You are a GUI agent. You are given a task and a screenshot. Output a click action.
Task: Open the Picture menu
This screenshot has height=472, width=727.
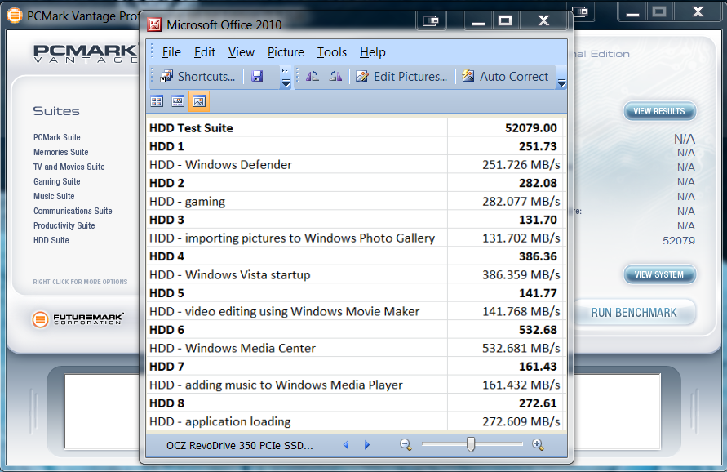point(286,52)
